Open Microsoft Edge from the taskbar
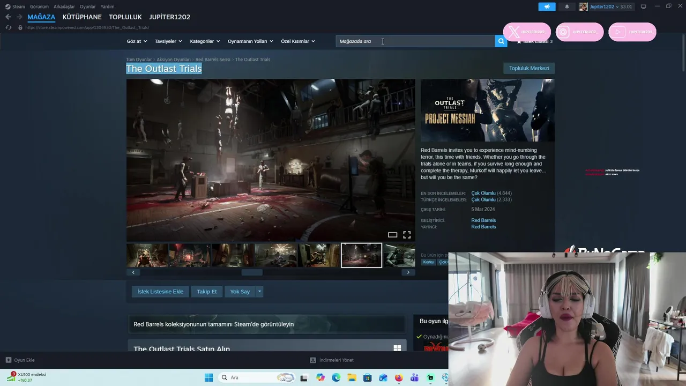686x386 pixels. pyautogui.click(x=336, y=377)
